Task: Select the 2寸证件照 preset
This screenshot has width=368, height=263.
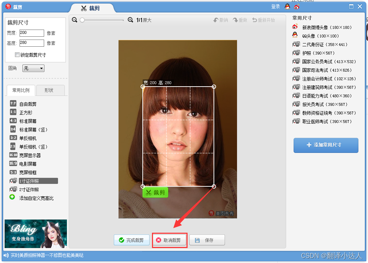Action: coord(24,190)
